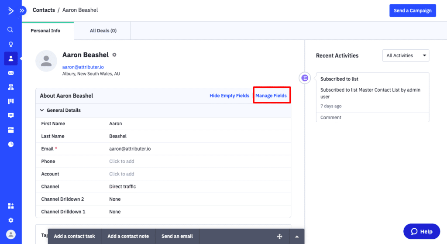Screen dimensions: 447x244
Task: Click the Channel Drilldown 1 value None
Action: pyautogui.click(x=115, y=212)
